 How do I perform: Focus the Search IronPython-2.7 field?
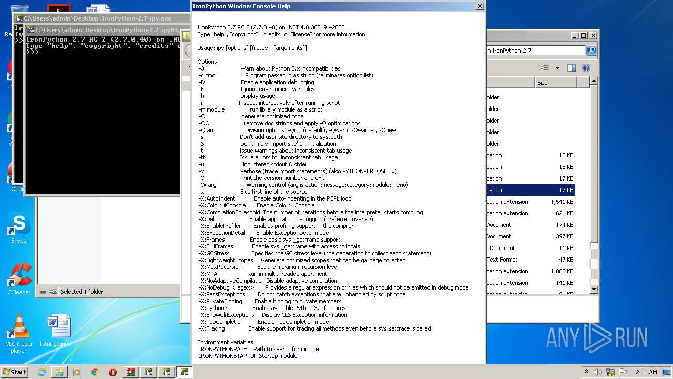[x=536, y=51]
